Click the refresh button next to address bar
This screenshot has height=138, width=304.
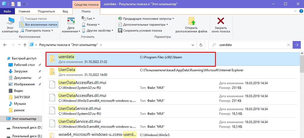[x=201, y=45]
